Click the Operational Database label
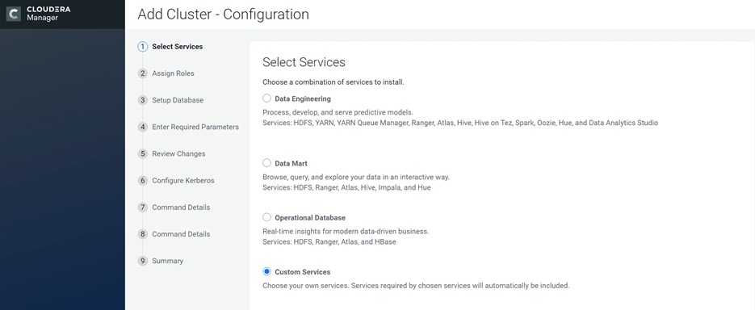This screenshot has width=755, height=310. coord(310,218)
